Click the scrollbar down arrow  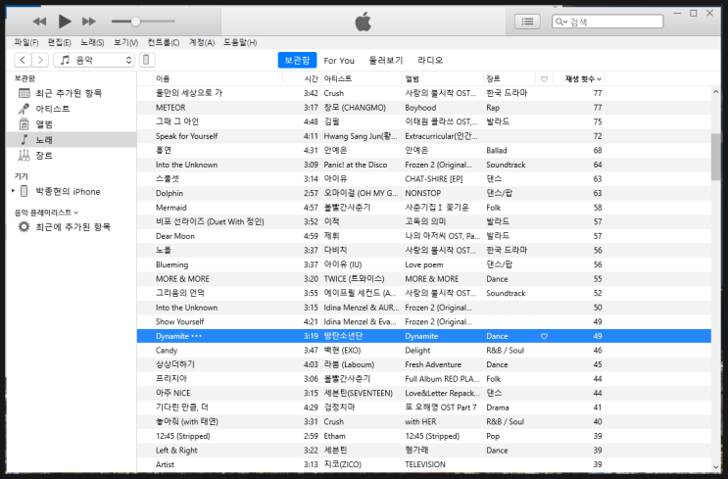pos(715,467)
